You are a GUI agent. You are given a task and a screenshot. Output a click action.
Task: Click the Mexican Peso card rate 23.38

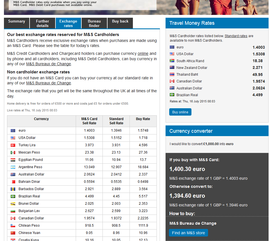coord(89,152)
